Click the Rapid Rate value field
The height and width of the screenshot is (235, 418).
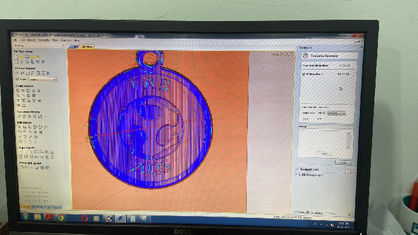click(x=321, y=113)
